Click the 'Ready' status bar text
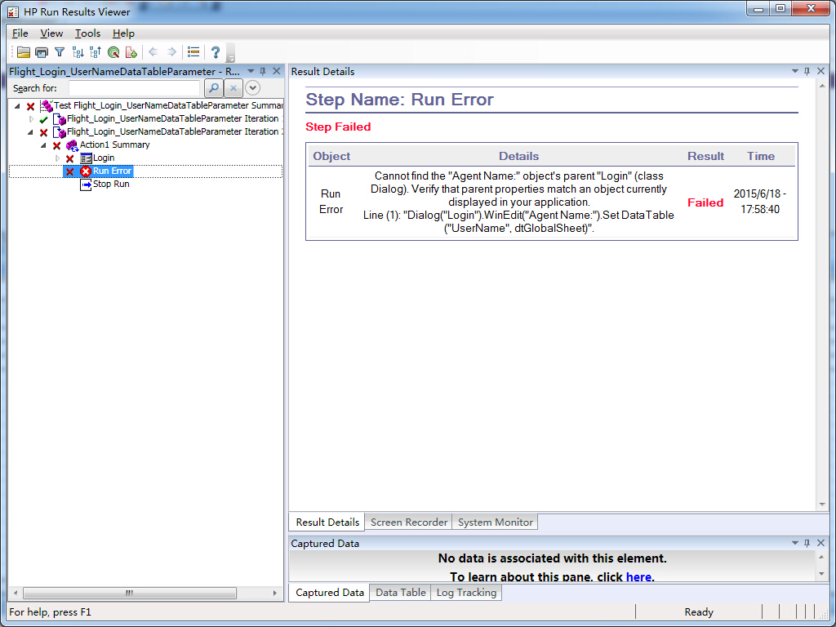 [x=699, y=612]
